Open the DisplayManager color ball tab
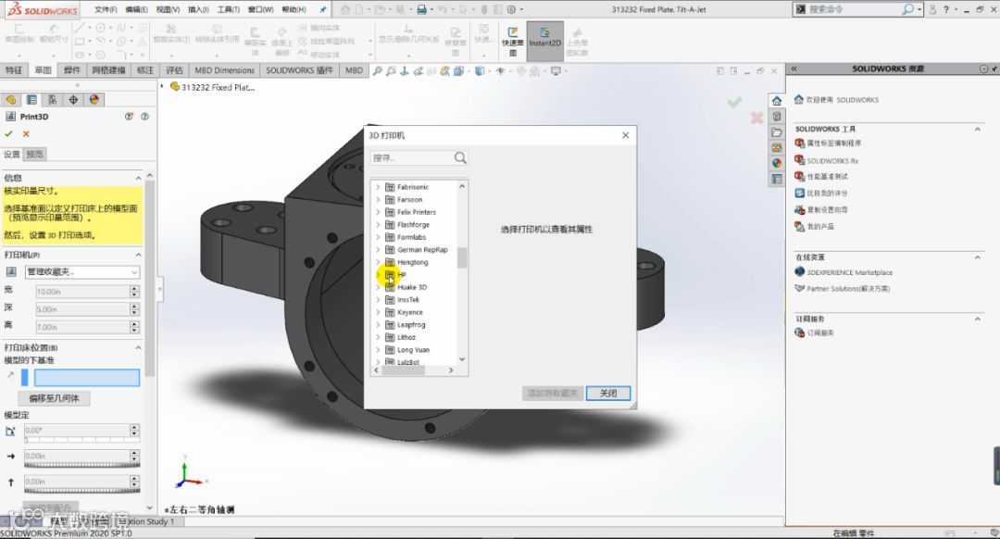 [x=94, y=99]
